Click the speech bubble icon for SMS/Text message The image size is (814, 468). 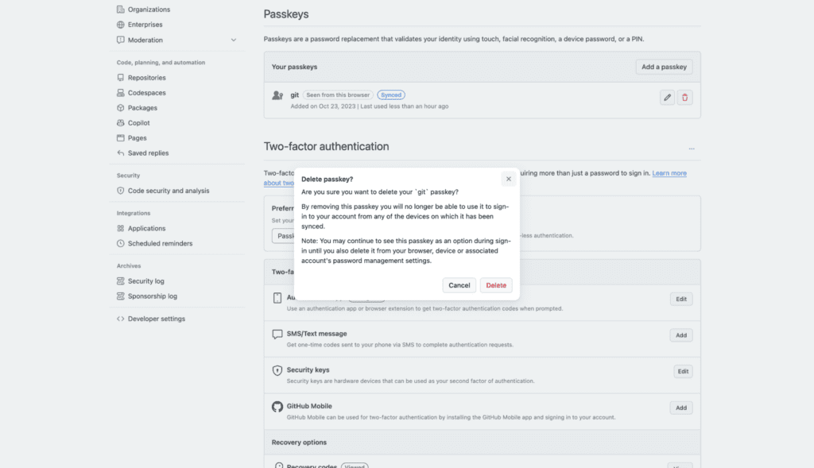point(277,335)
